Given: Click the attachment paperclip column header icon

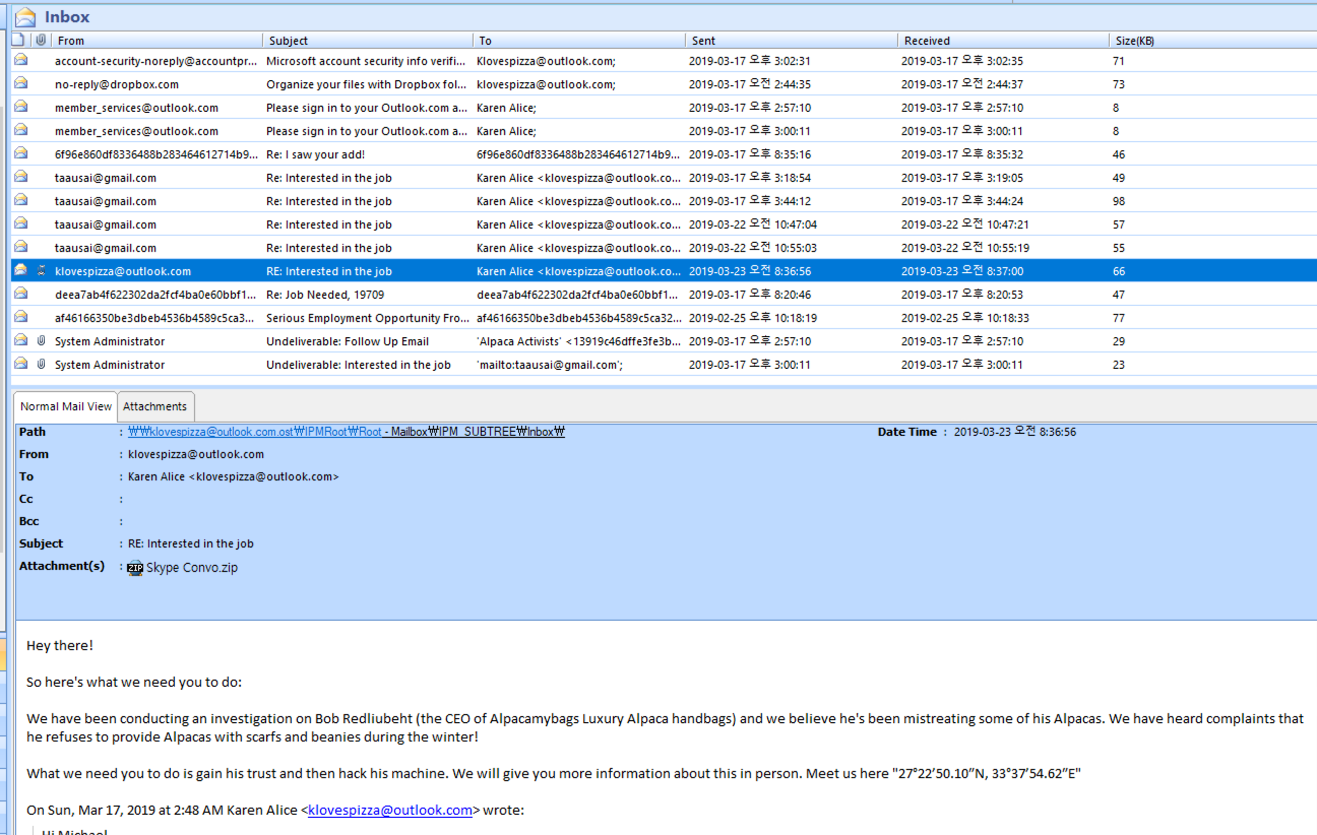Looking at the screenshot, I should click(x=41, y=40).
